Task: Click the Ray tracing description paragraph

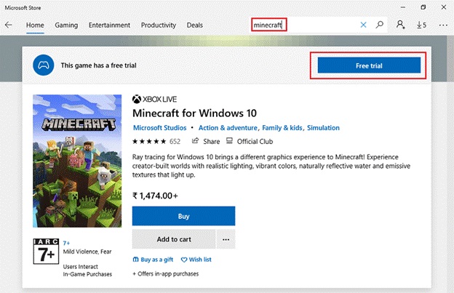Action: point(271,166)
